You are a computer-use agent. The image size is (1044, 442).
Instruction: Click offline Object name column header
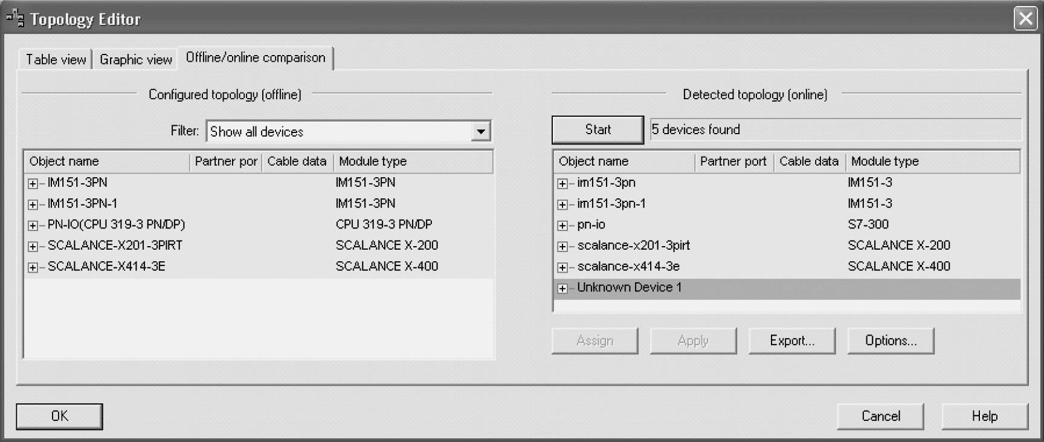[107, 161]
